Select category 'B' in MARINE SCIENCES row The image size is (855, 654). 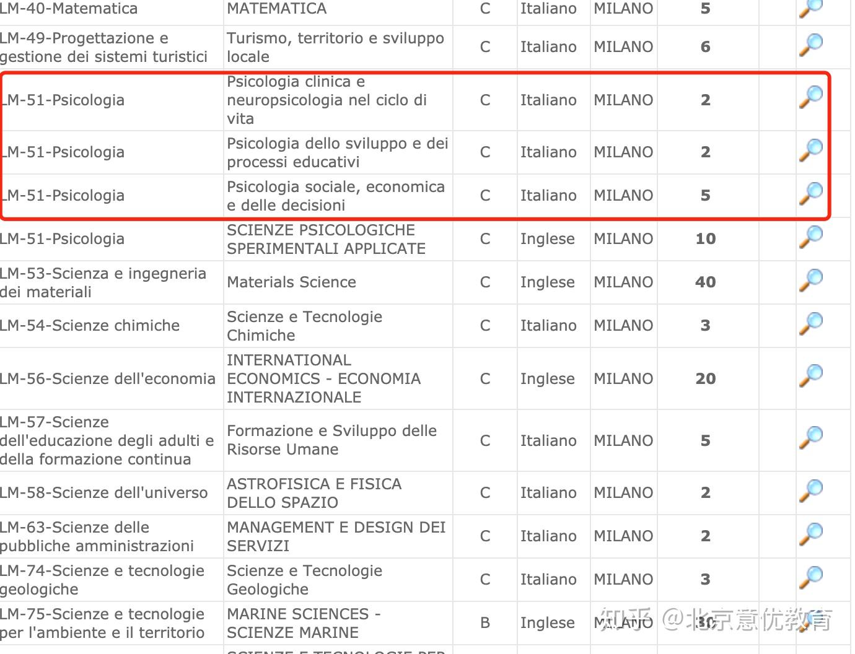(485, 623)
